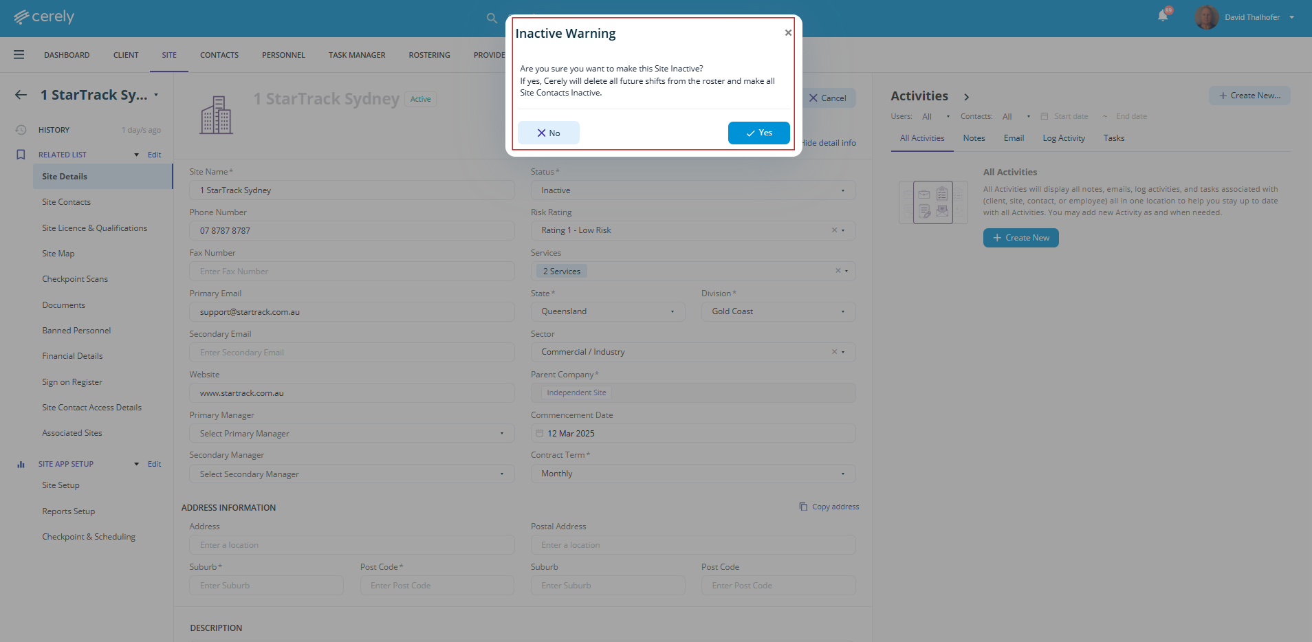Open the Contacts menu
The width and height of the screenshot is (1312, 642).
219,55
